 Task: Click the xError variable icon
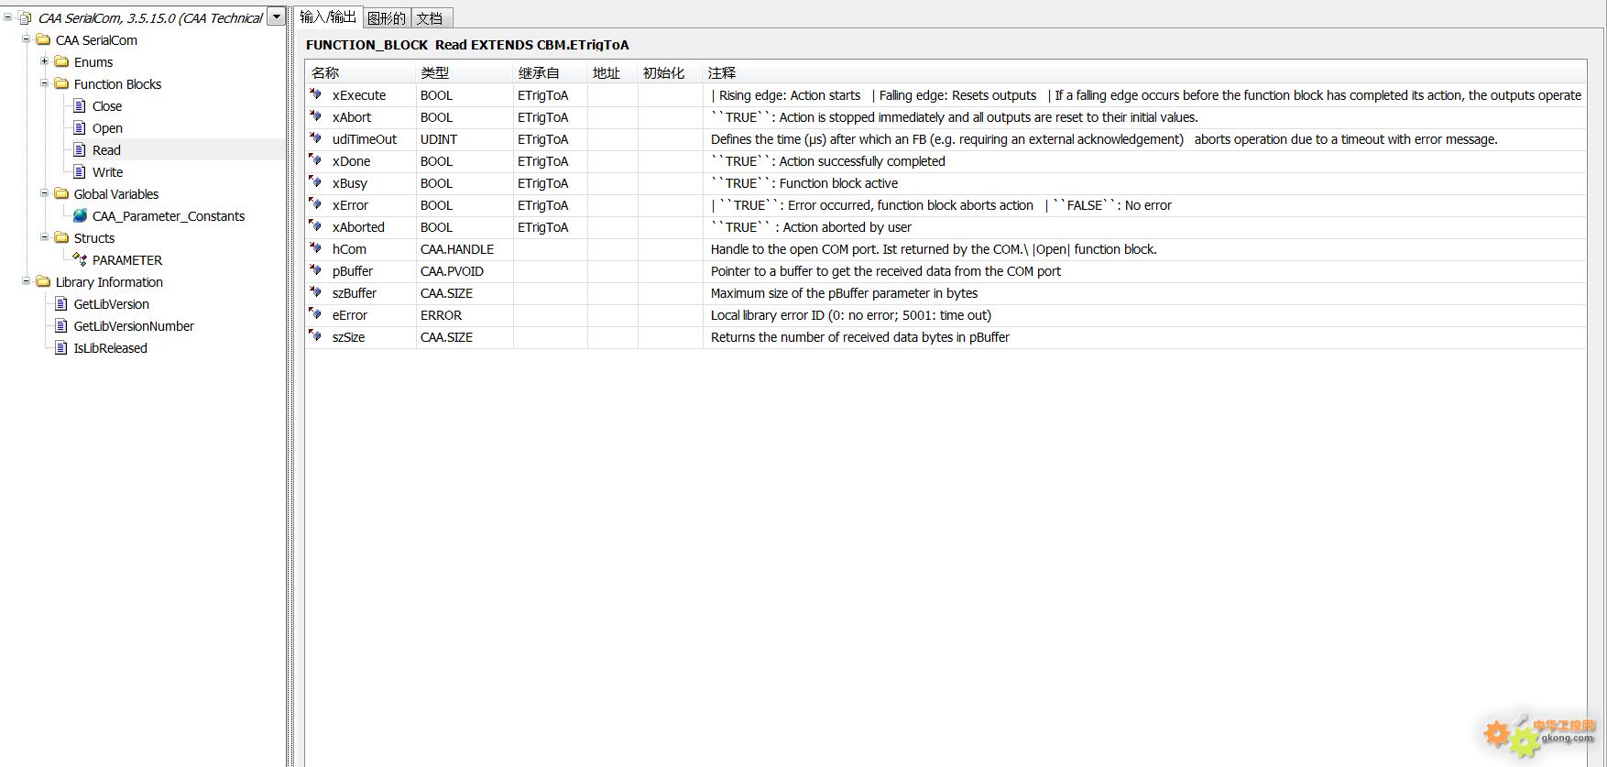click(x=316, y=204)
